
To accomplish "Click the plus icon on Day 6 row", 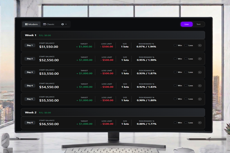I will point(200,123).
